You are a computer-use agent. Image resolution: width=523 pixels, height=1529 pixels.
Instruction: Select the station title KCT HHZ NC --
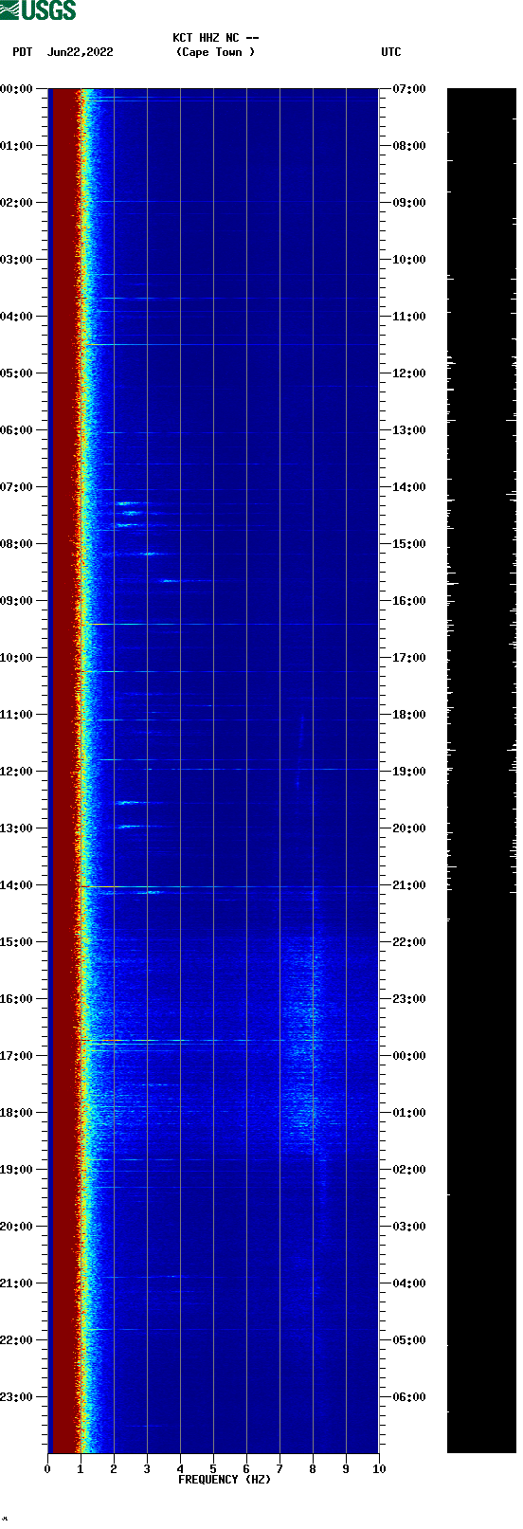pyautogui.click(x=216, y=38)
